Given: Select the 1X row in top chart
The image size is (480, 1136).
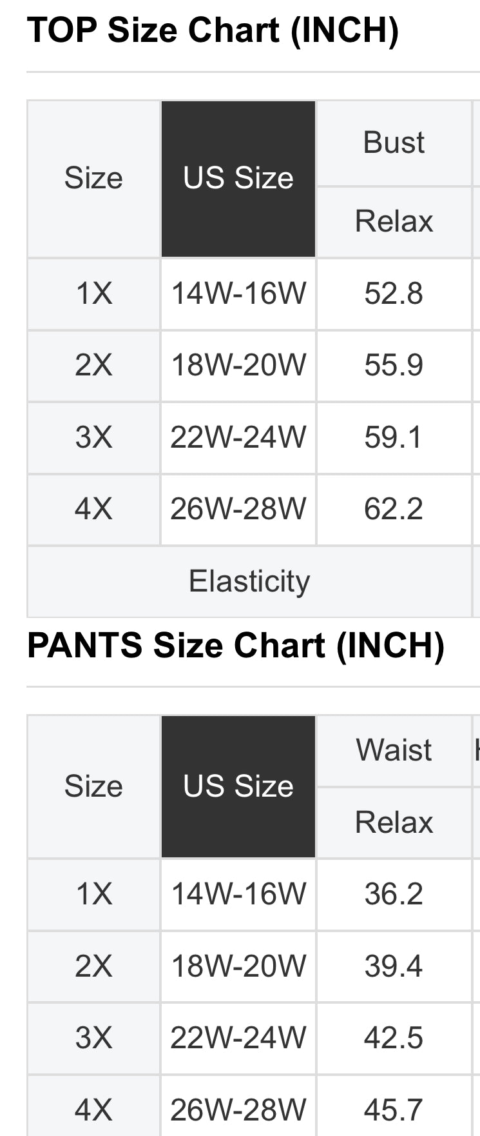Looking at the screenshot, I should 94,294.
